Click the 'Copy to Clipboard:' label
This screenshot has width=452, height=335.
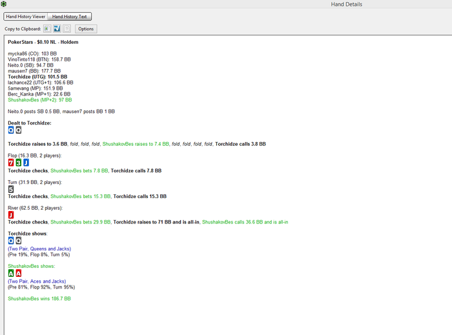pos(23,29)
